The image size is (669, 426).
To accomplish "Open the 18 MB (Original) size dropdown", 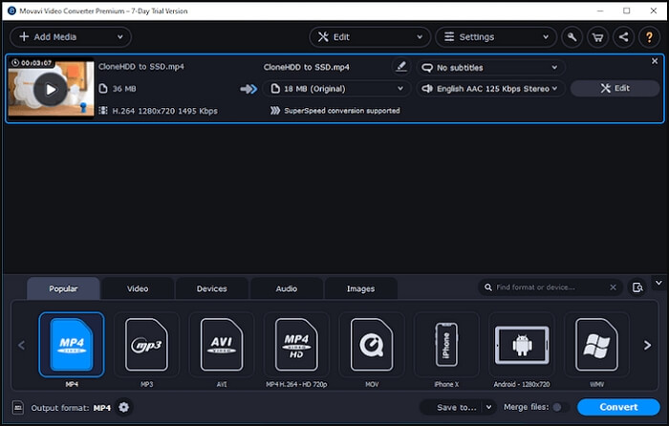I will pos(334,89).
